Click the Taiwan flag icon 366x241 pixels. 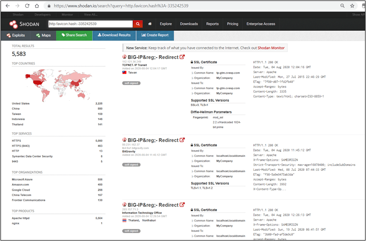pos(124,73)
